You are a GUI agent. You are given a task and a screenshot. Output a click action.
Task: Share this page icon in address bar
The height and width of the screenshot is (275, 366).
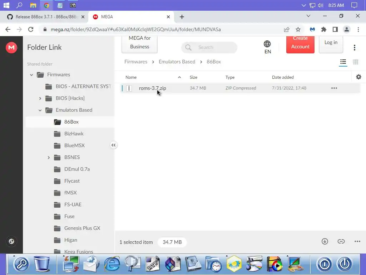tap(287, 29)
